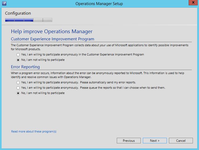Click the third filled progress bar segment
The image size is (199, 150).
28,20
